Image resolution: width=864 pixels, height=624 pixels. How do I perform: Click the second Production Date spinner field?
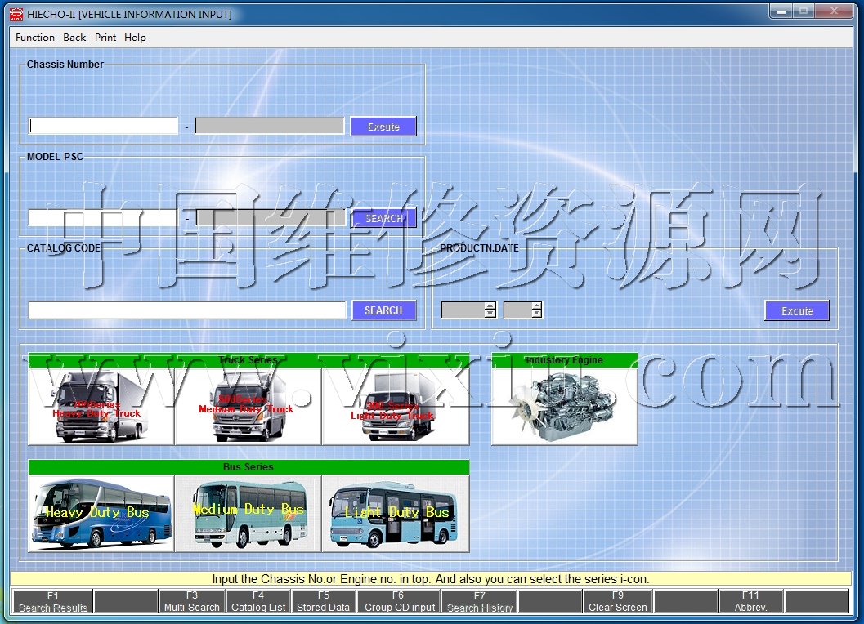coord(517,310)
